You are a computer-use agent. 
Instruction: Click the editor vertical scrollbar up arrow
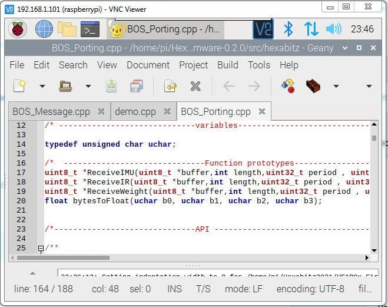tap(374, 124)
